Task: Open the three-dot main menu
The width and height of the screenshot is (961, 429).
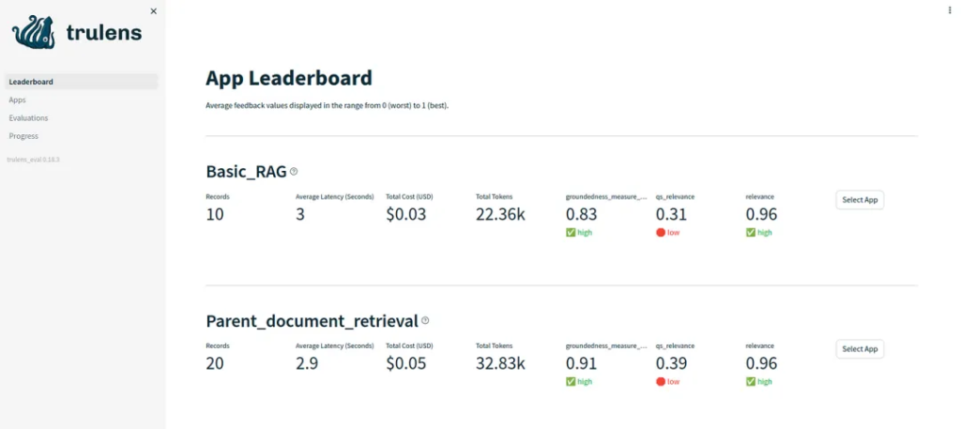Action: pyautogui.click(x=951, y=9)
